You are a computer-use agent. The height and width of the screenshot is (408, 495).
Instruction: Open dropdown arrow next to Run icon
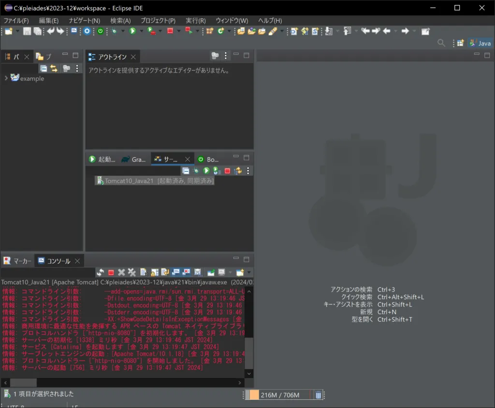(x=142, y=31)
